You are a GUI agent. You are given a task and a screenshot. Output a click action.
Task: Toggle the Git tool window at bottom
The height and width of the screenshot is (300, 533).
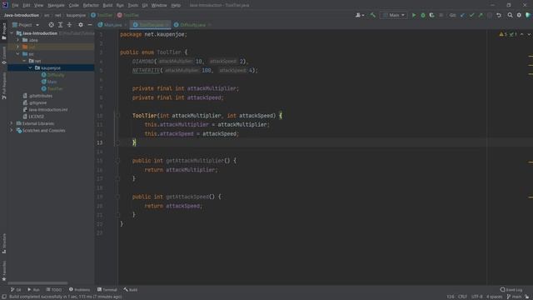tap(16, 289)
